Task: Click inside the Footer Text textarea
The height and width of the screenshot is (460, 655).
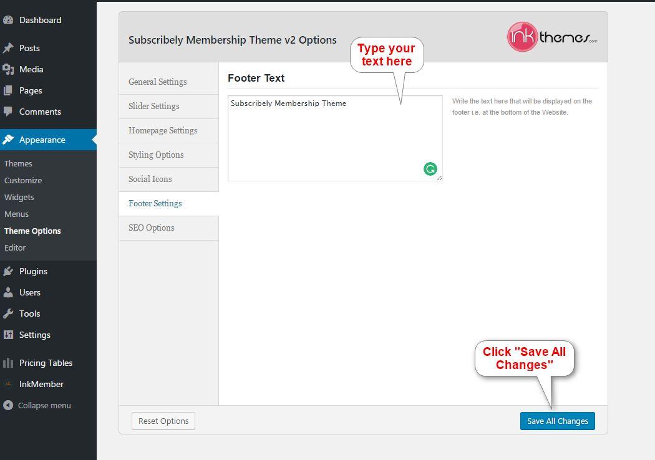Action: tap(335, 138)
